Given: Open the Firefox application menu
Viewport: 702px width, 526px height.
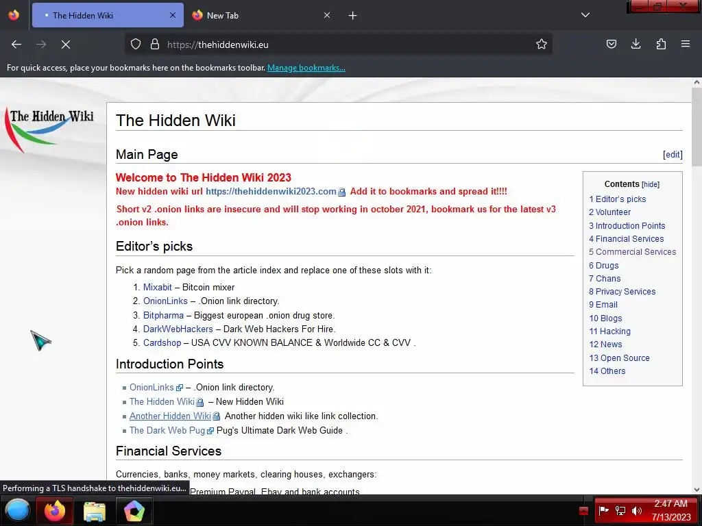Looking at the screenshot, I should (685, 45).
